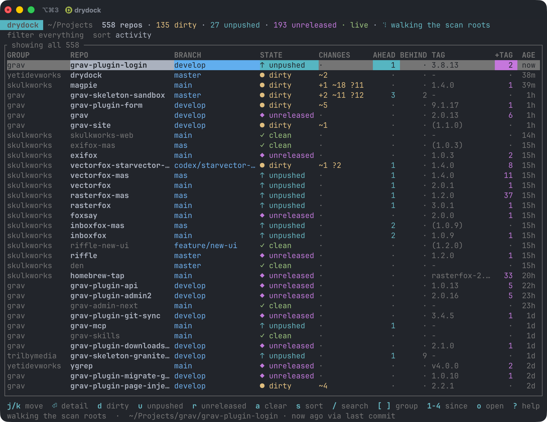Click the checkmark icon on den row
The width and height of the screenshot is (547, 422).
pyautogui.click(x=262, y=266)
